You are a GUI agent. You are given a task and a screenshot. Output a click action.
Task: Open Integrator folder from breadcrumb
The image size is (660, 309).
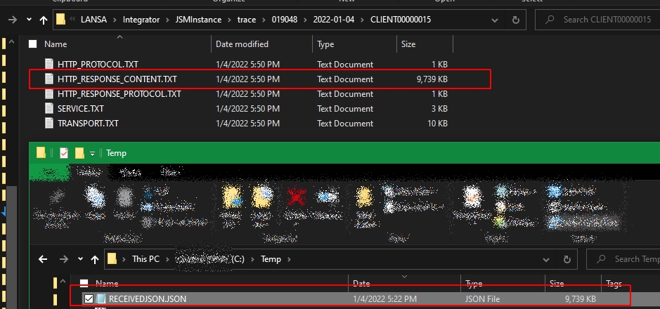pyautogui.click(x=141, y=20)
